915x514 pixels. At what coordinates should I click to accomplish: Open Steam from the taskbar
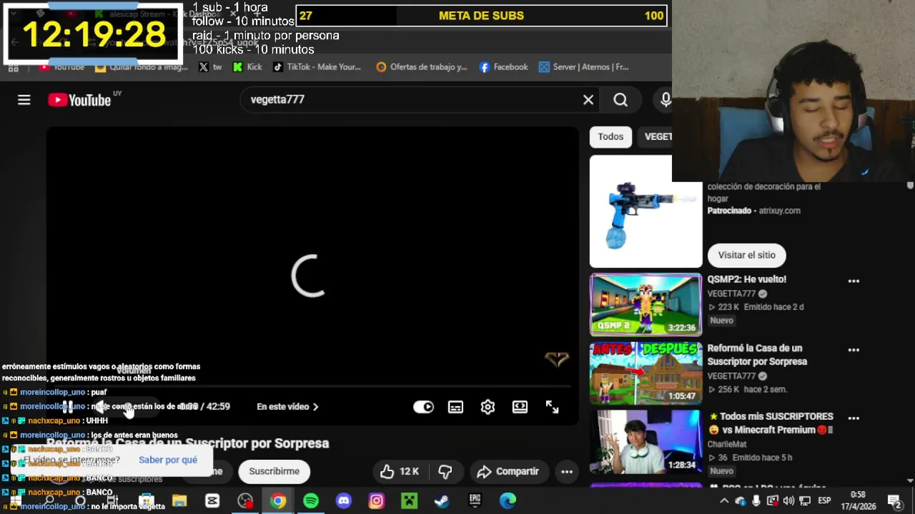click(x=442, y=501)
